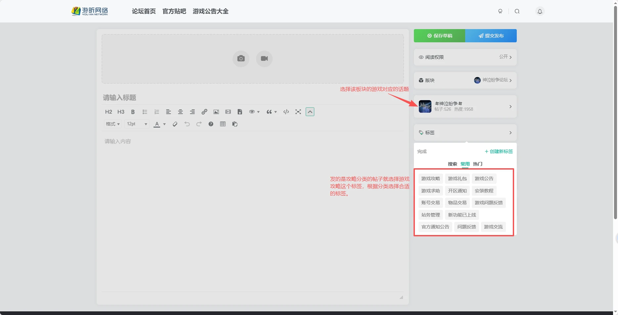
Task: Click the camera photo upload icon
Action: pyautogui.click(x=241, y=59)
